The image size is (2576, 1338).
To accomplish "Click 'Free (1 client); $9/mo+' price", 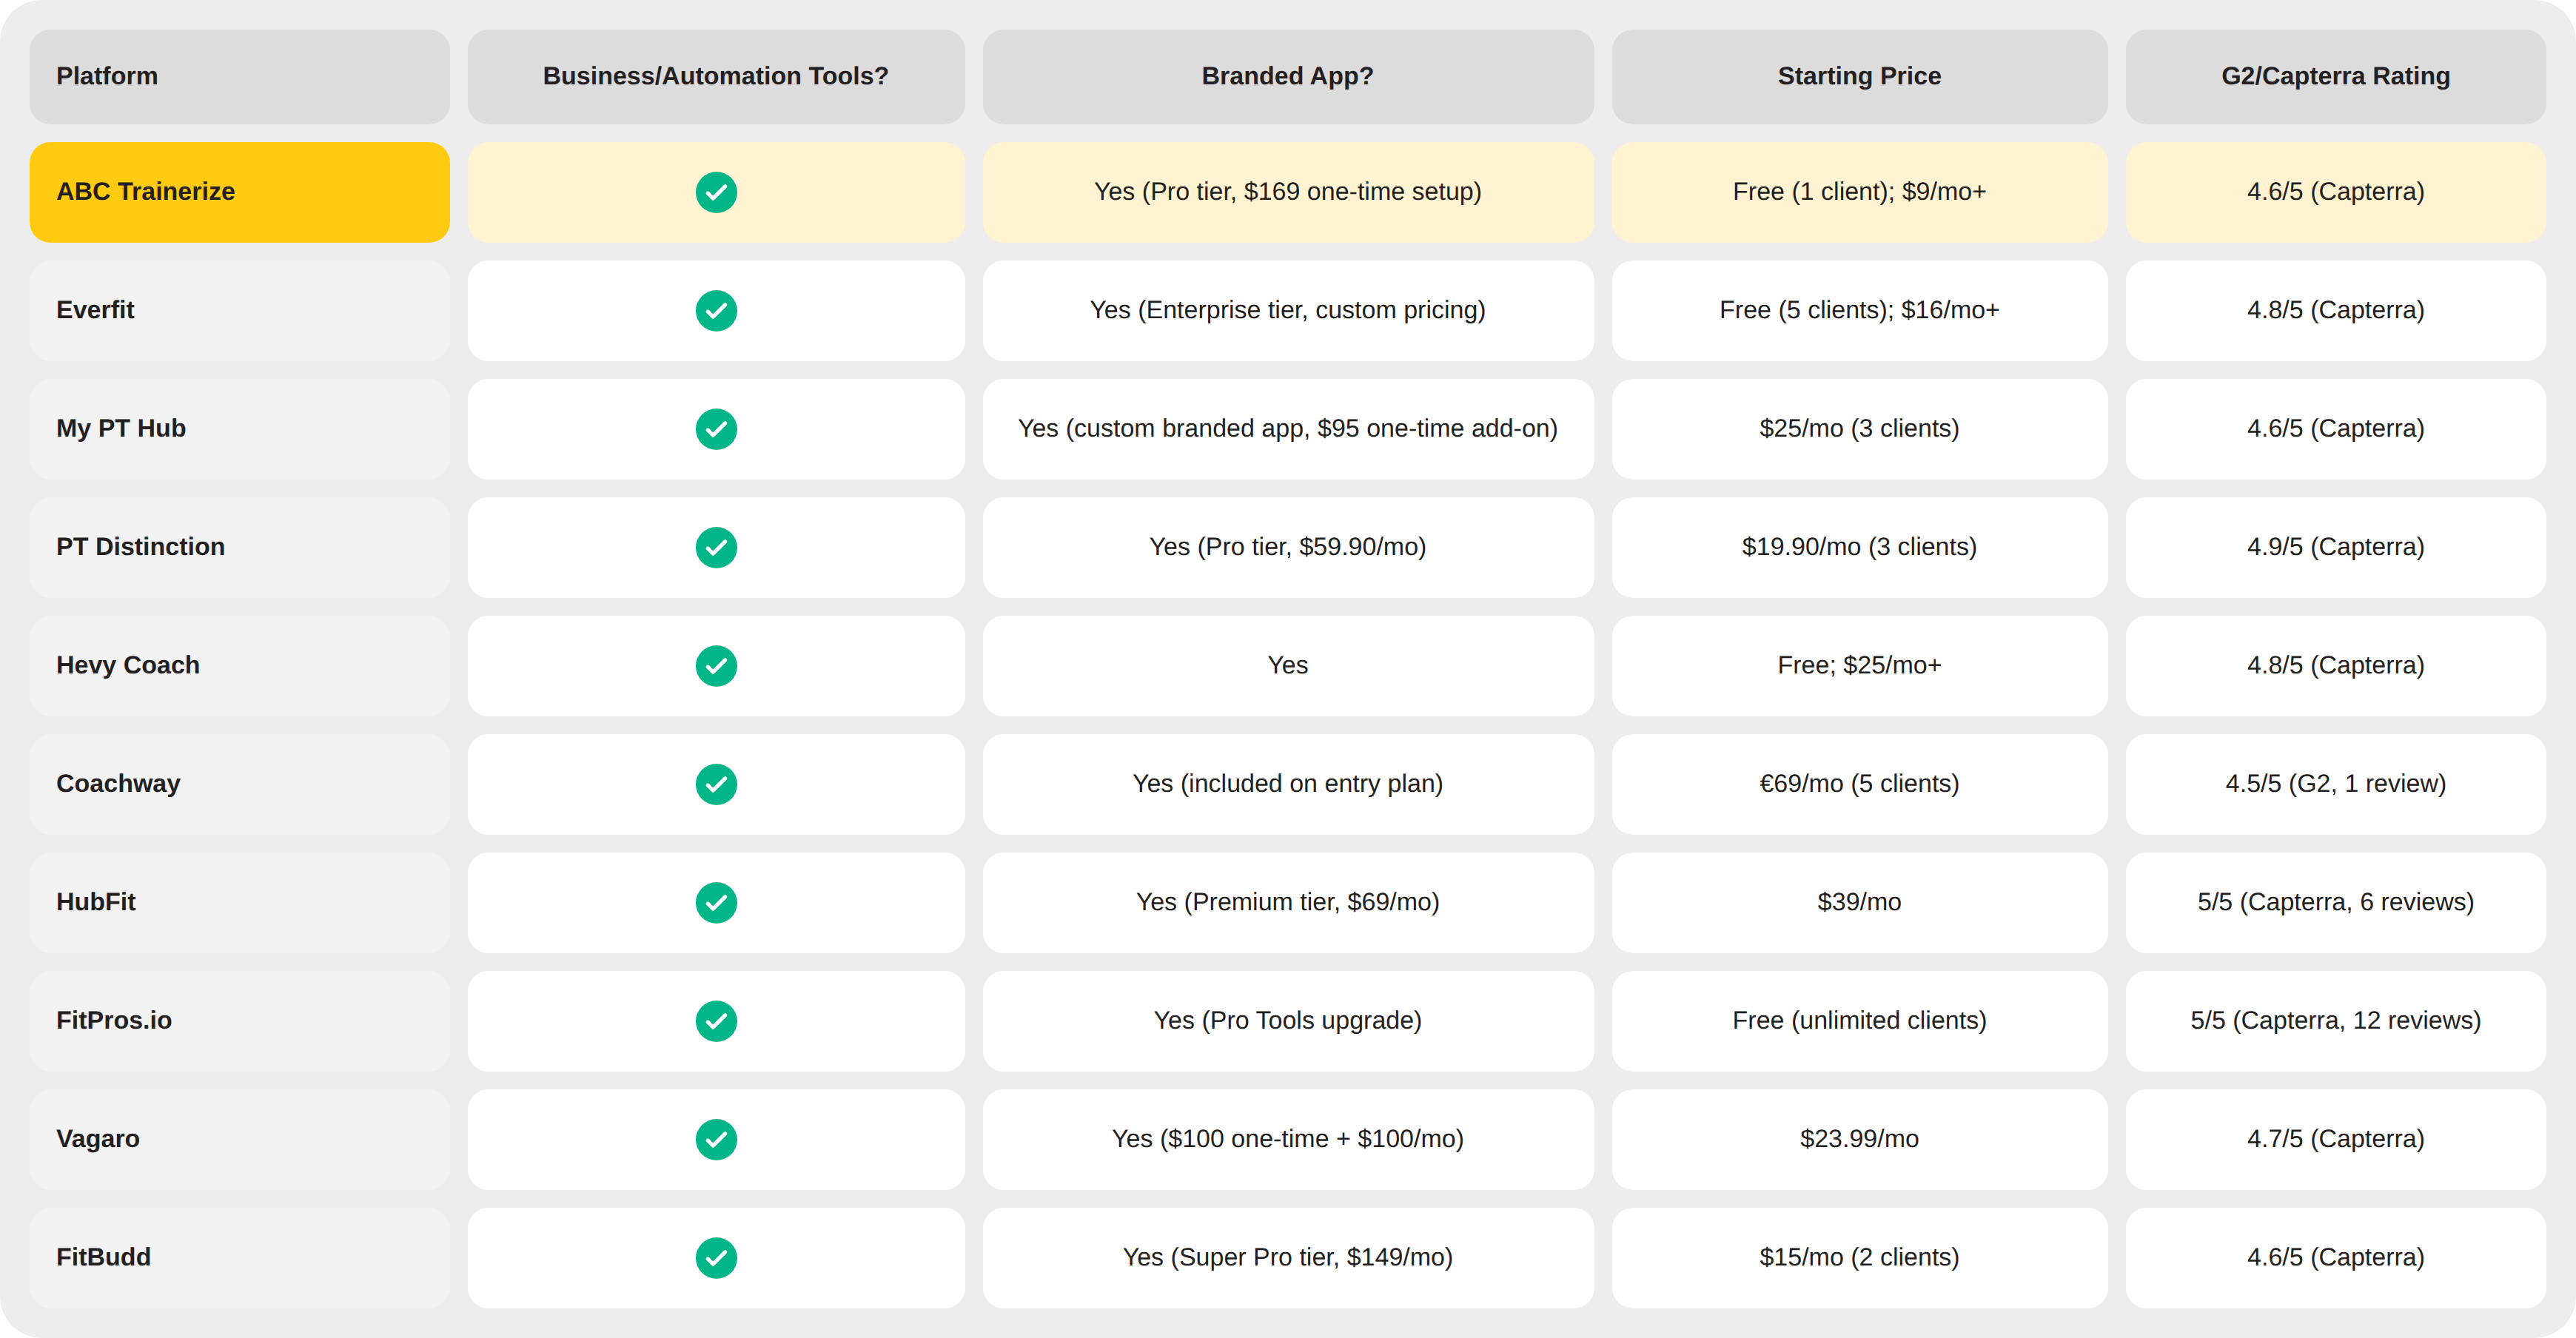I will coord(1859,192).
